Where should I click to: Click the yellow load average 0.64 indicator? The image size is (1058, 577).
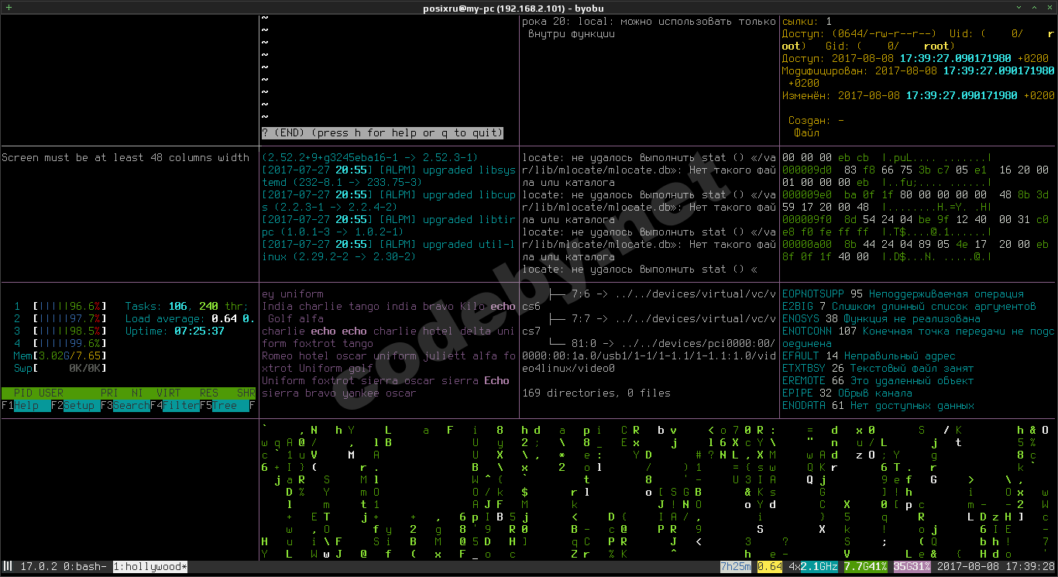[x=768, y=567]
